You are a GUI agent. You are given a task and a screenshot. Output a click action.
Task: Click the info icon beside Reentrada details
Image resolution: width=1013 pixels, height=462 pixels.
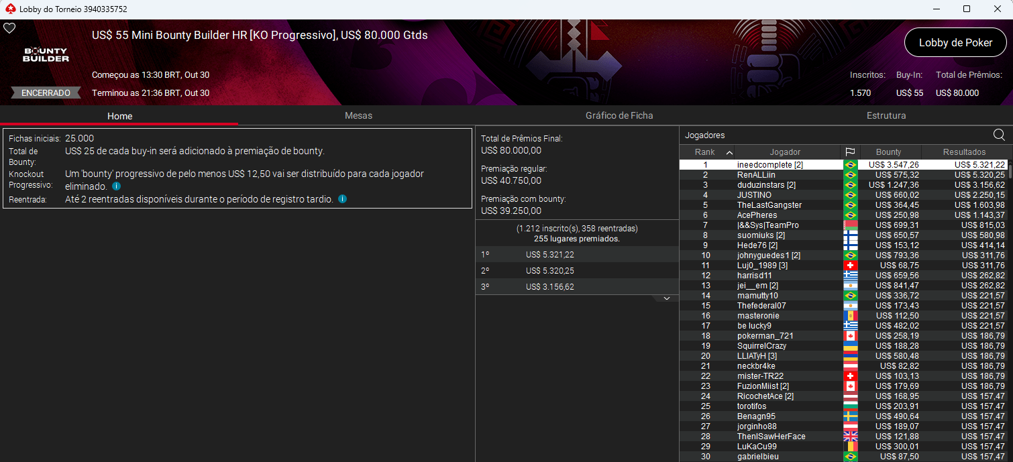(342, 198)
